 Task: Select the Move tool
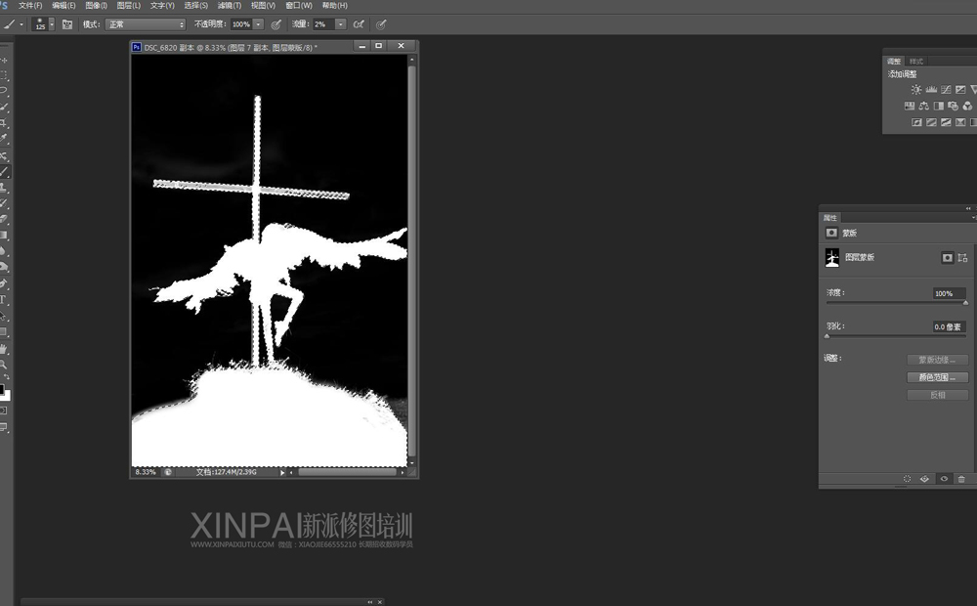pyautogui.click(x=4, y=60)
